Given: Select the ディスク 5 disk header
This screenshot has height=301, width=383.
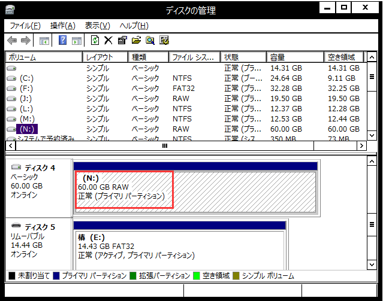Looking at the screenshot, I should pos(38,244).
